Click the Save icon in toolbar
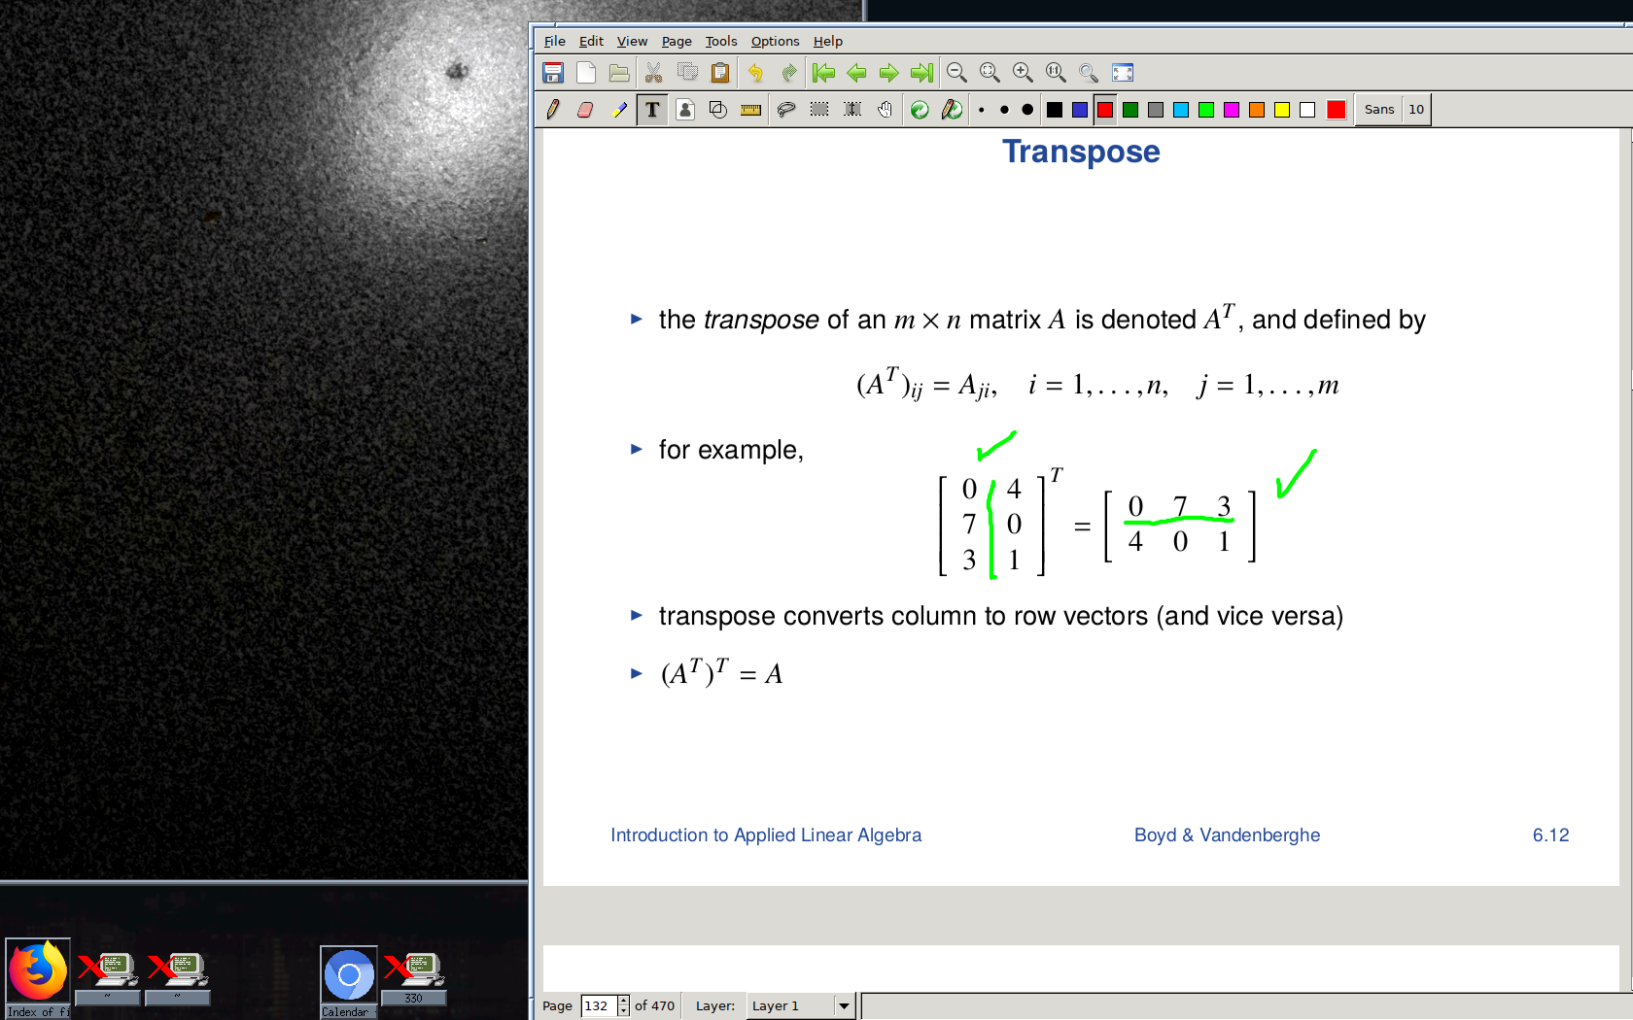Screen dimensions: 1633x1020 pos(553,73)
